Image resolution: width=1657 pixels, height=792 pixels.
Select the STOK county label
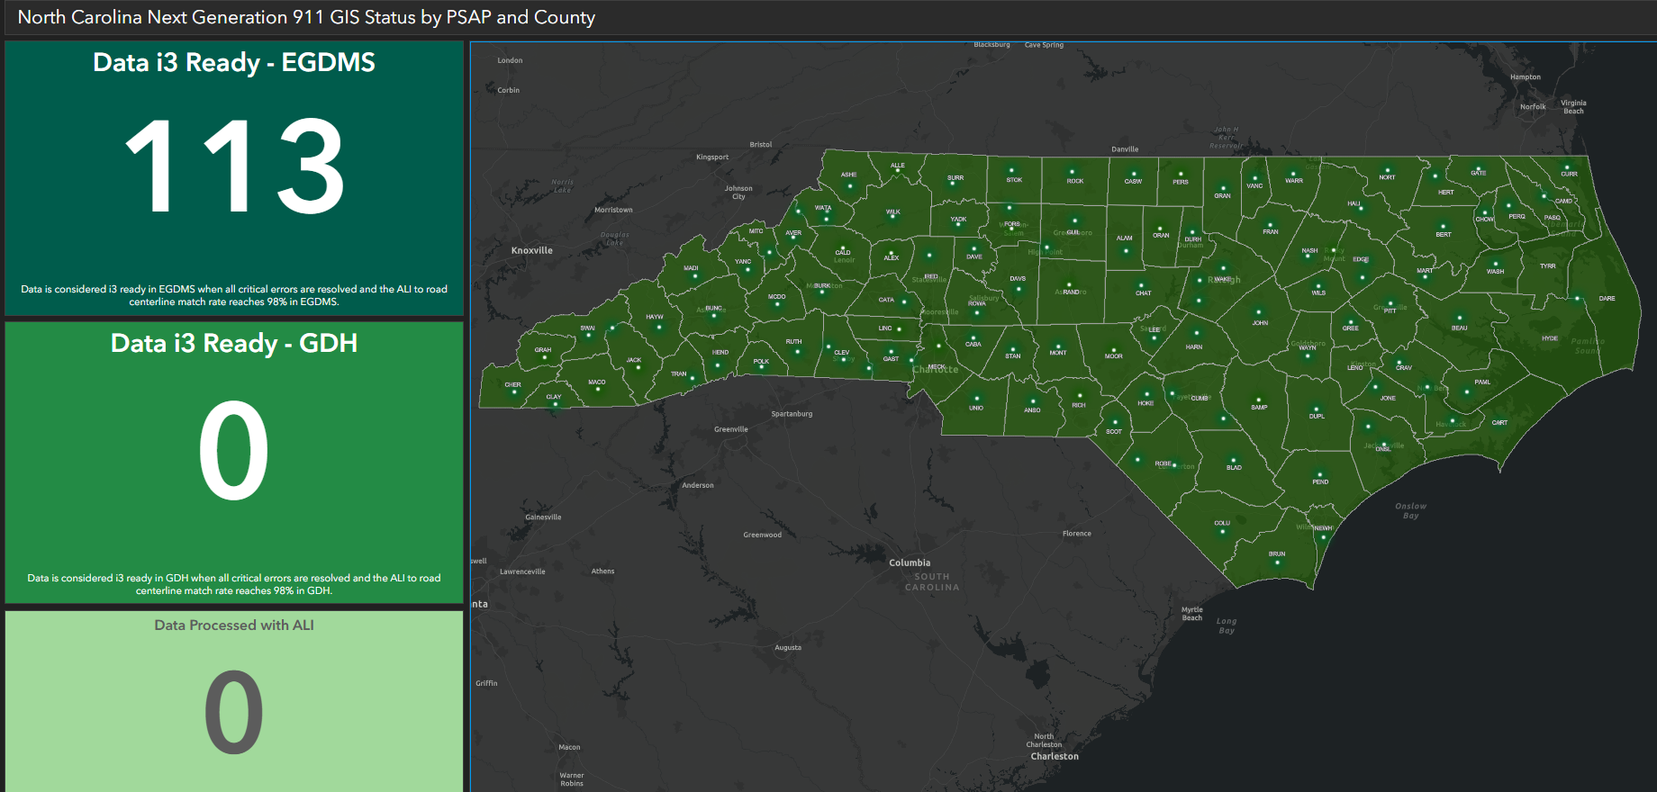pos(1014,180)
